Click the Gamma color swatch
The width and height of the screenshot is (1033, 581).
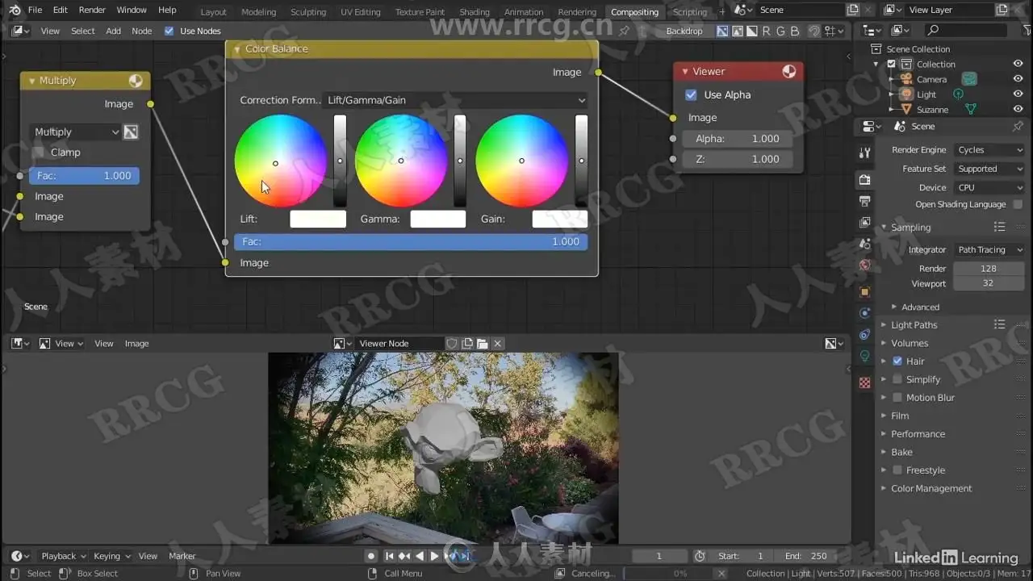tap(438, 219)
